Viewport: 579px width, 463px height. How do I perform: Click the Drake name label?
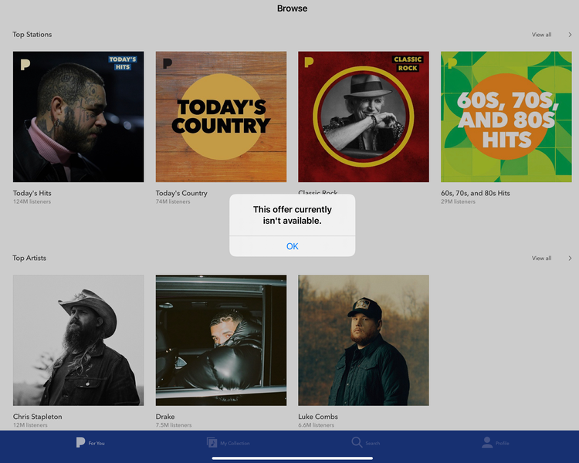point(165,417)
